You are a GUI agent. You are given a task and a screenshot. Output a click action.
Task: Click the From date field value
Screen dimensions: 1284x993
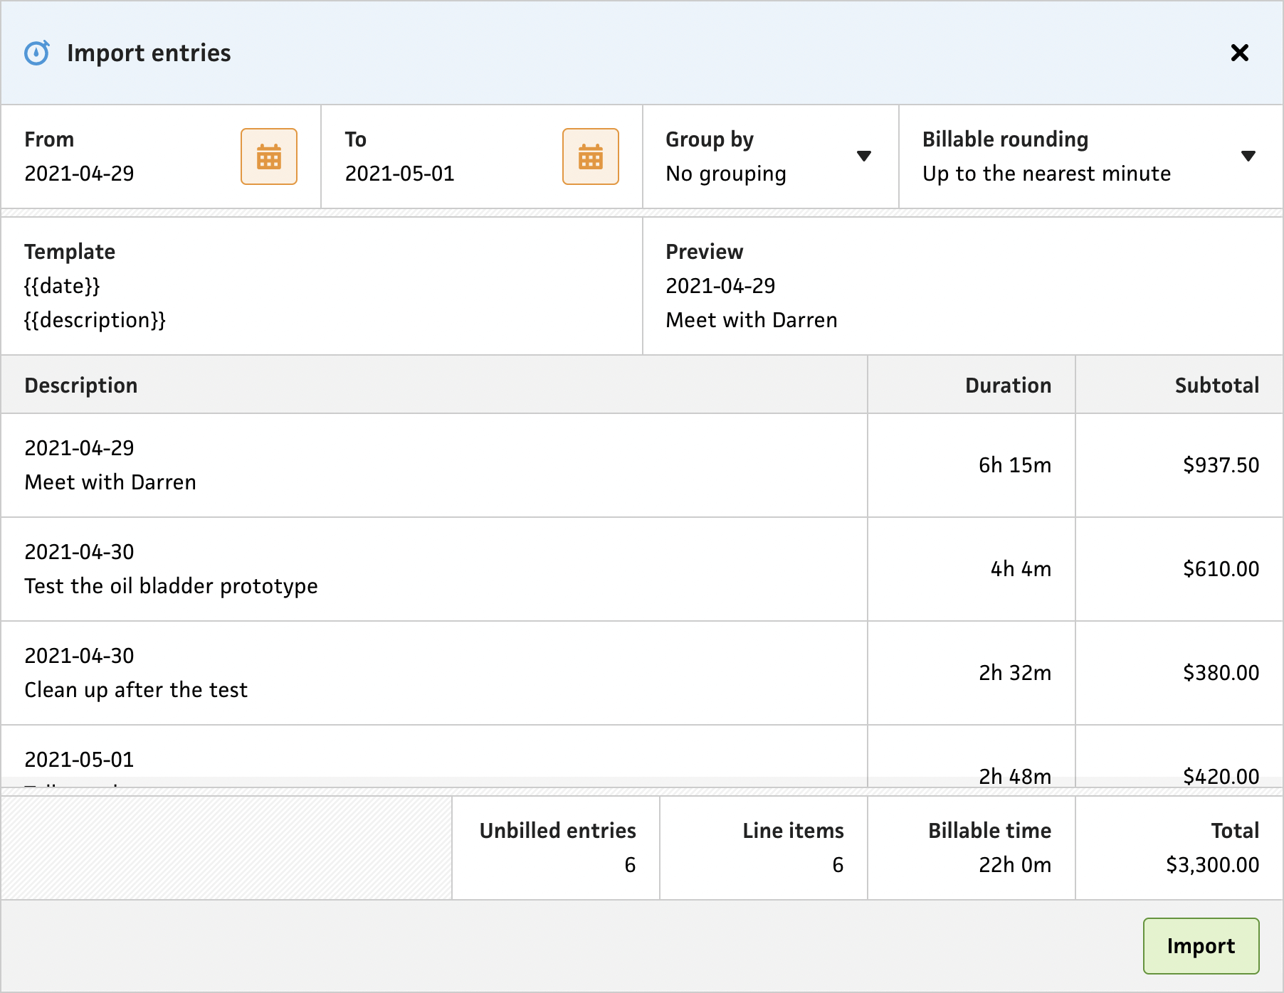(x=80, y=174)
